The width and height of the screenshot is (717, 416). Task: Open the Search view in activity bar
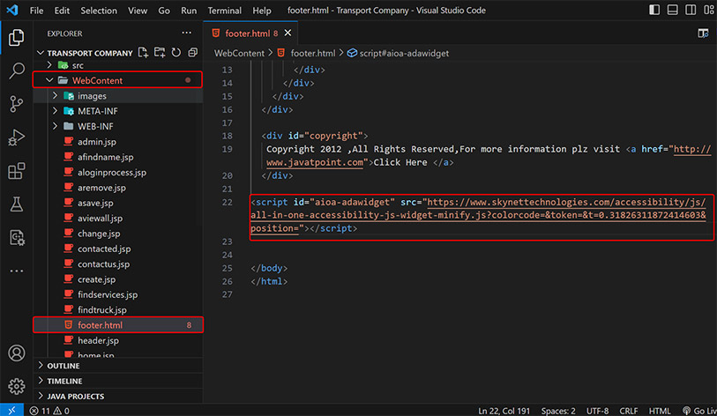(x=16, y=71)
